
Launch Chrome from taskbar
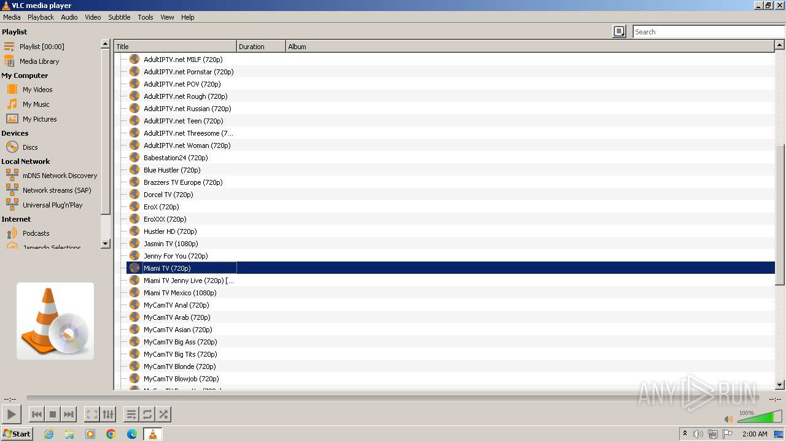coord(111,434)
